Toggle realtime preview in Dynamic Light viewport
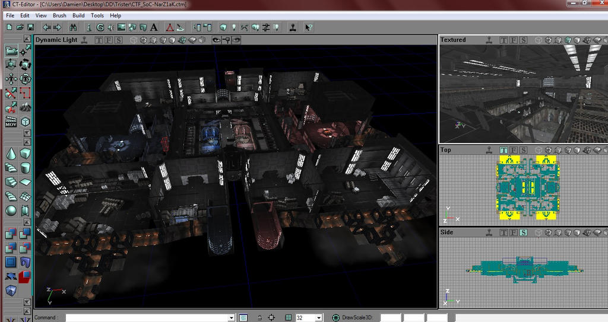The height and width of the screenshot is (322, 608). (84, 40)
